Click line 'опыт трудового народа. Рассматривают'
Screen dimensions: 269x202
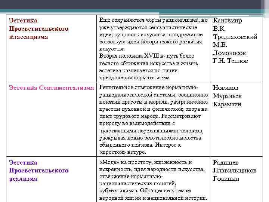(150, 116)
